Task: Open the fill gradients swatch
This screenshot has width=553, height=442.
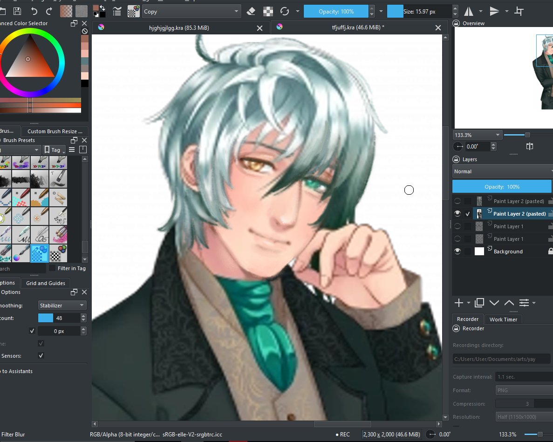Action: coord(66,11)
